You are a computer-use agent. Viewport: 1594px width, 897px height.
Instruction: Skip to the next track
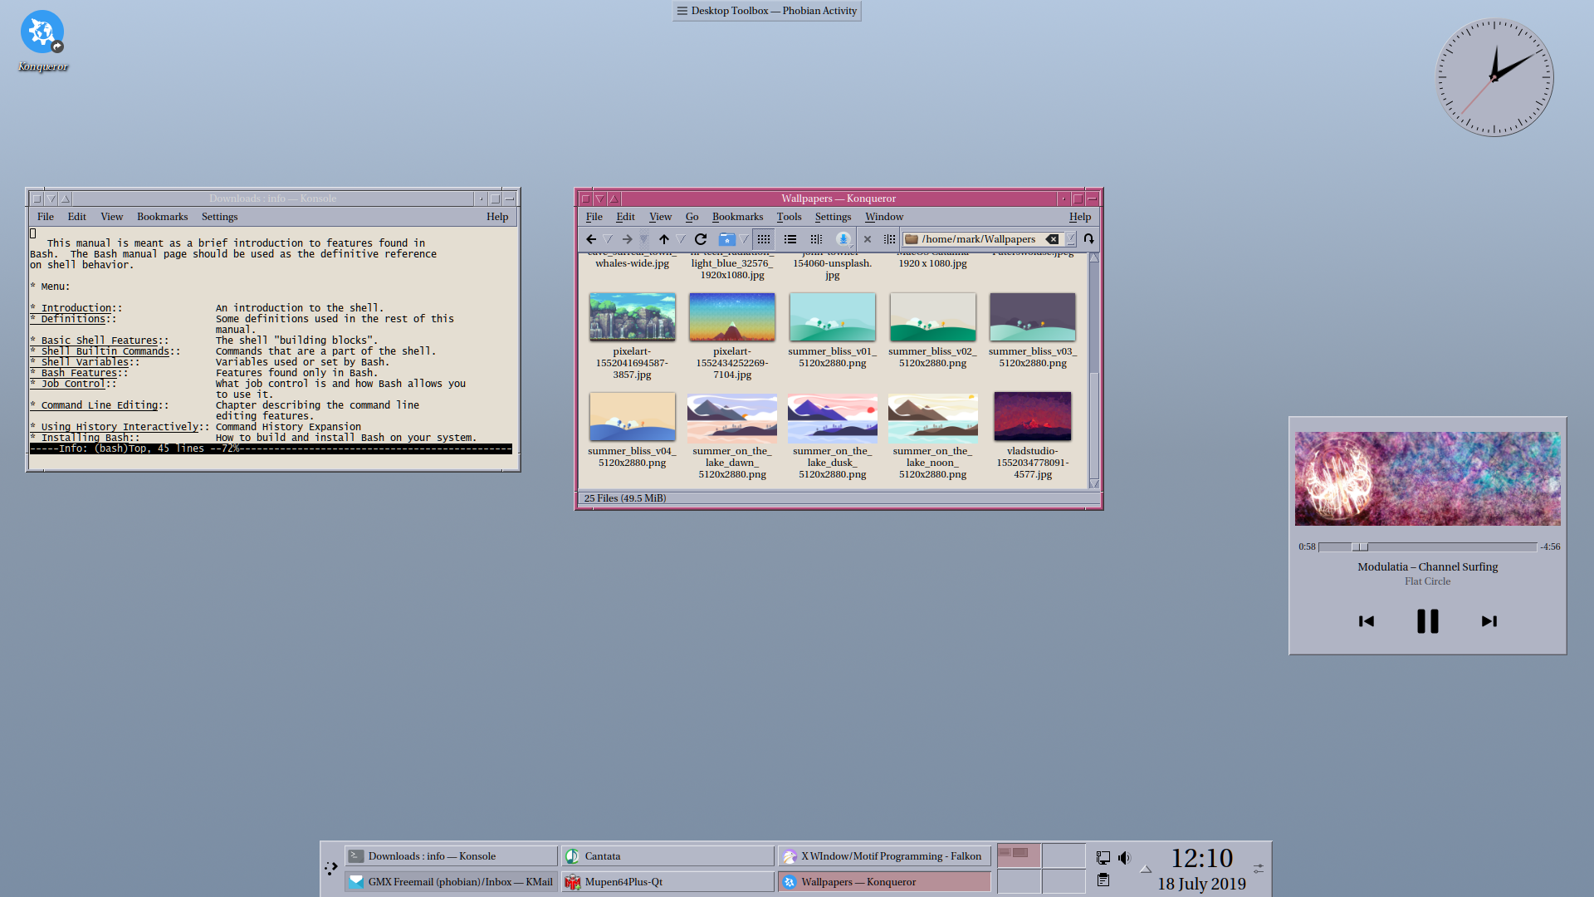(1489, 621)
